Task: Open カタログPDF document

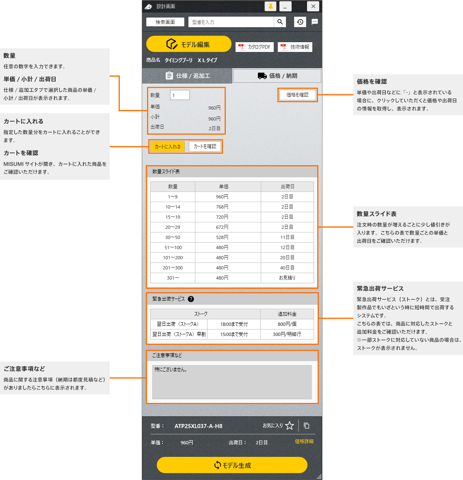Action: (x=255, y=47)
